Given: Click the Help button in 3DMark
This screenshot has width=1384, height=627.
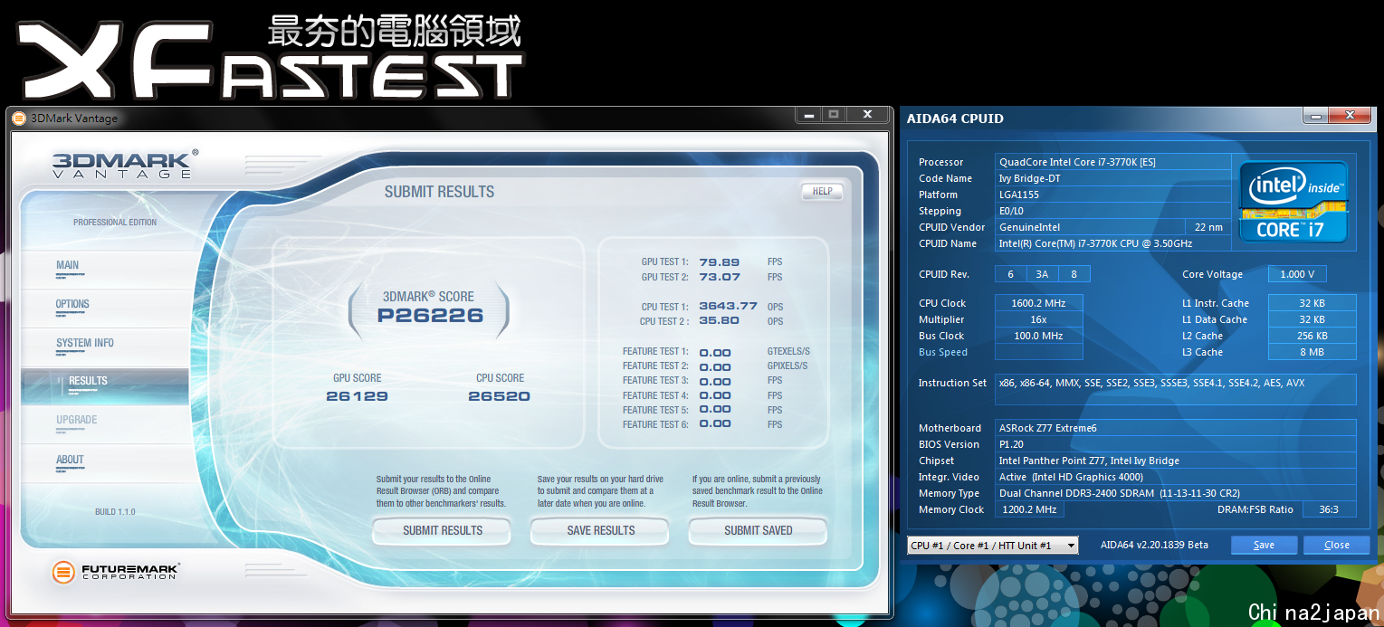Looking at the screenshot, I should (x=822, y=191).
